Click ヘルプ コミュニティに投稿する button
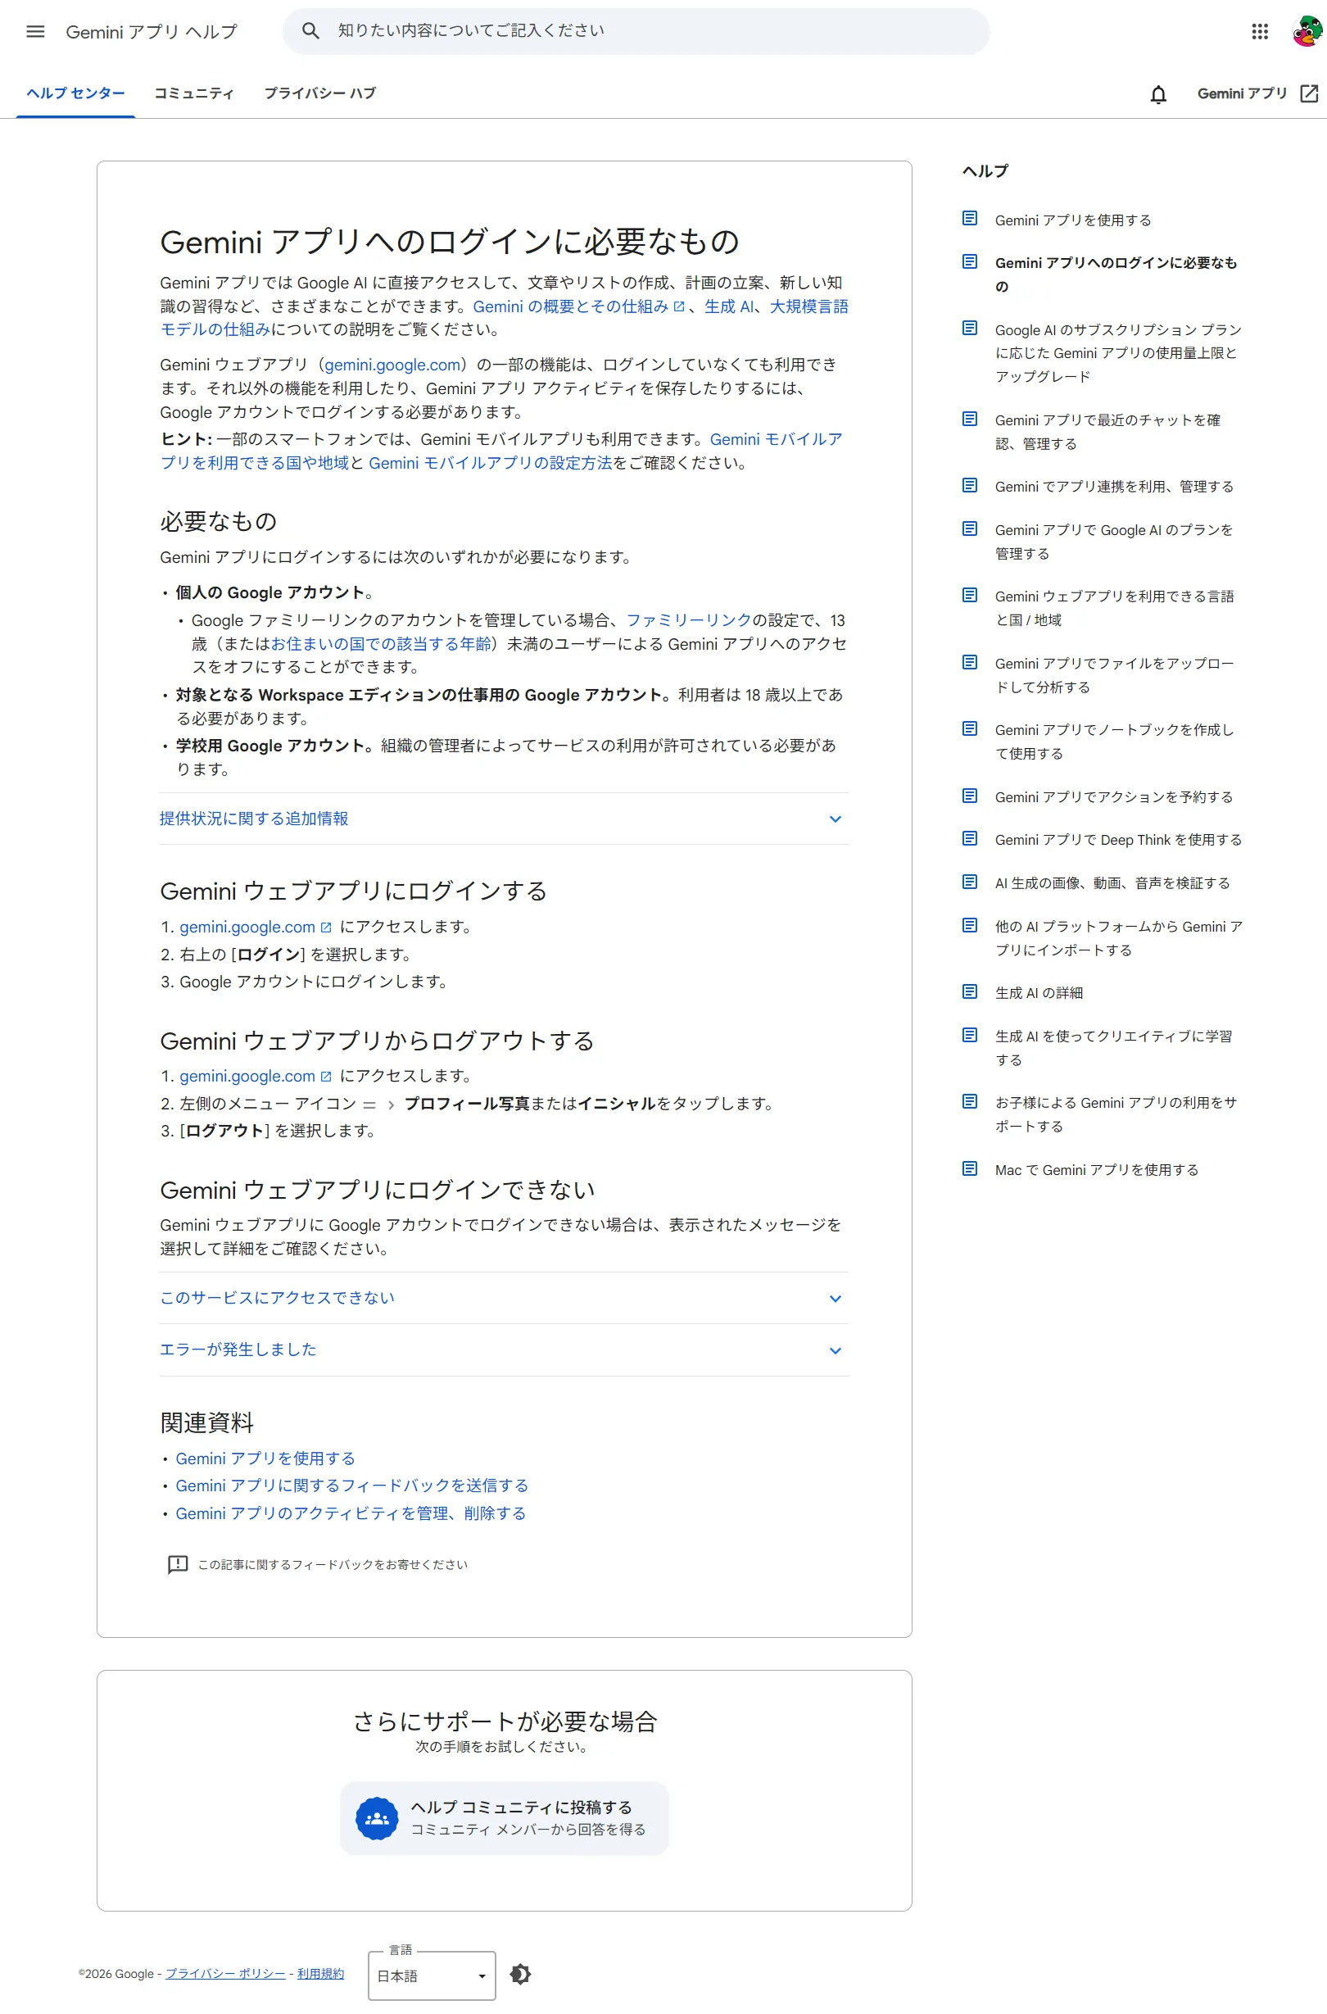This screenshot has width=1327, height=2014. coord(504,1818)
